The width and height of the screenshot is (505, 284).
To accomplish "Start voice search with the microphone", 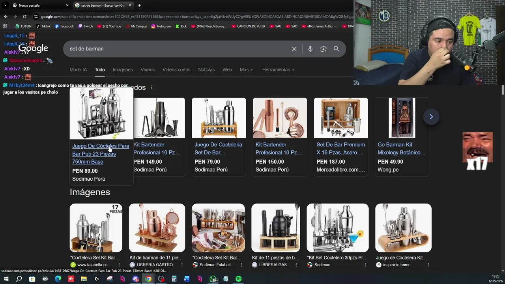I will tap(310, 49).
